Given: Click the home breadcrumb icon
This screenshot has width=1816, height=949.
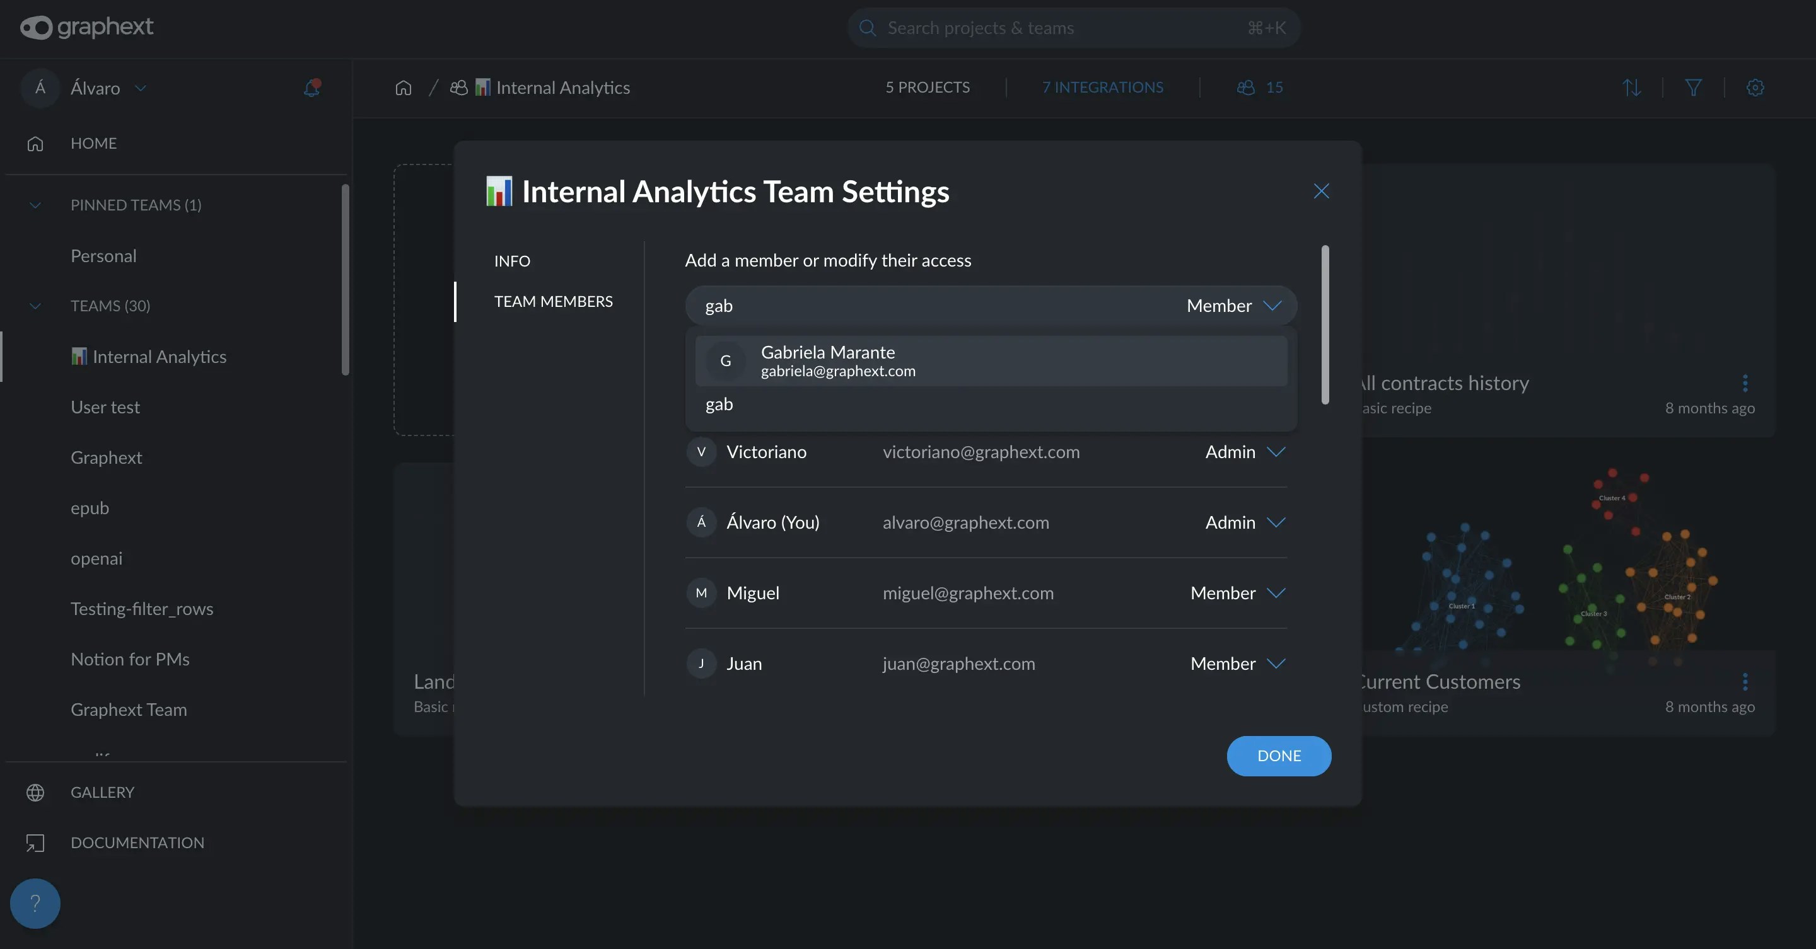Looking at the screenshot, I should tap(404, 88).
